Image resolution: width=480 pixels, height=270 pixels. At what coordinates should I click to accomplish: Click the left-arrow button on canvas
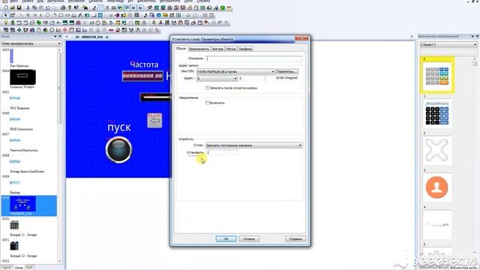[154, 121]
